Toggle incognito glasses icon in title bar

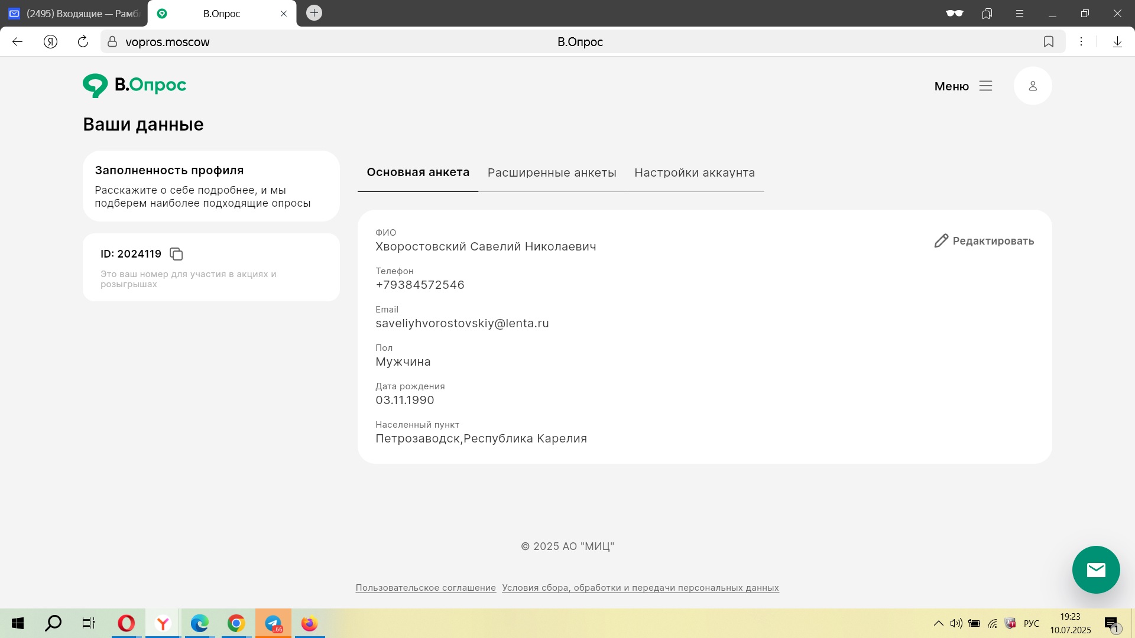coord(954,14)
